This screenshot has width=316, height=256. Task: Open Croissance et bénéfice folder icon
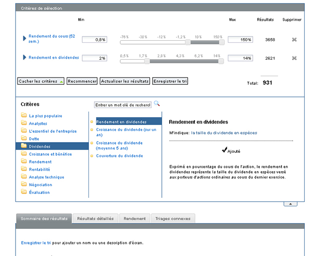tap(24, 154)
